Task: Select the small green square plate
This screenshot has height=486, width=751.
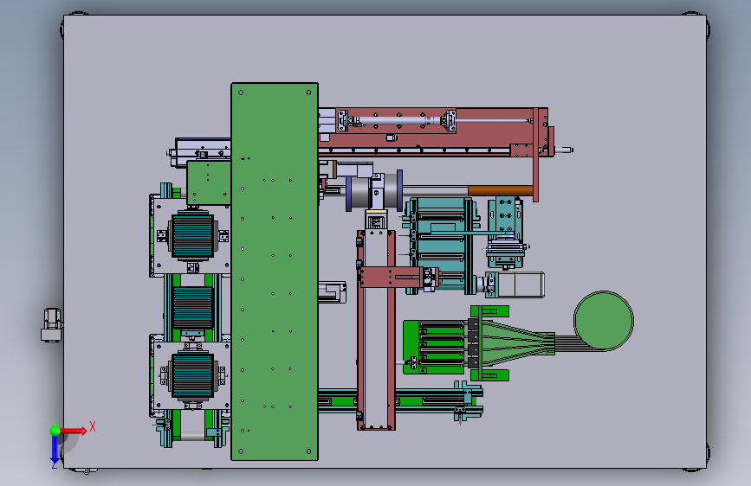Action: (x=209, y=182)
